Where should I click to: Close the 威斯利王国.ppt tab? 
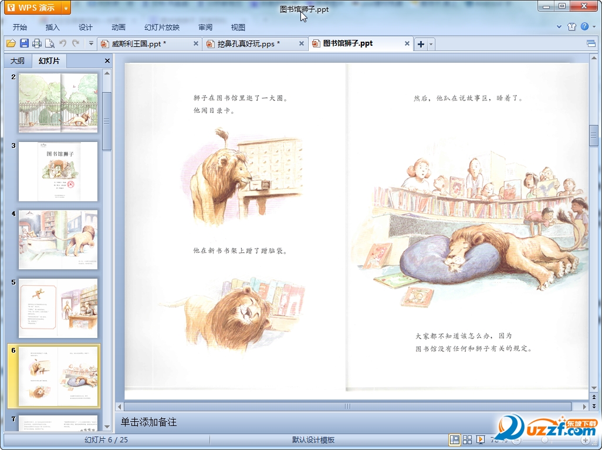196,43
